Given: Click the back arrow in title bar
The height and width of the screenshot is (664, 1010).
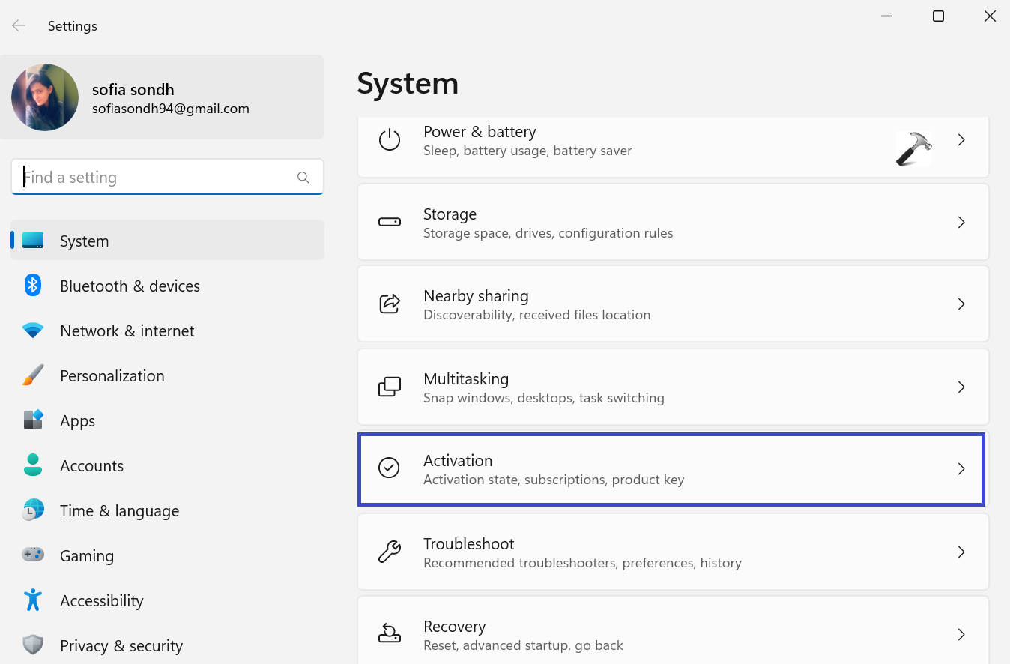Looking at the screenshot, I should (19, 26).
